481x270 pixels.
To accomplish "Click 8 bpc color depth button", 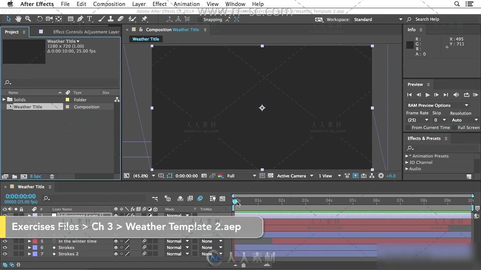I will pos(36,176).
